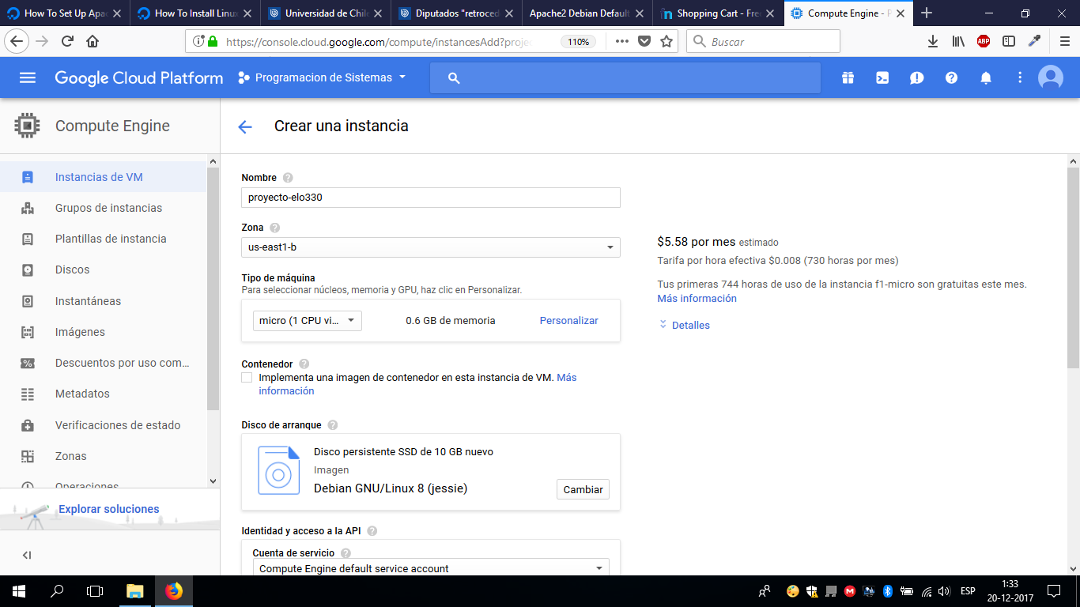
Task: Open container Más información link
Action: click(417, 384)
